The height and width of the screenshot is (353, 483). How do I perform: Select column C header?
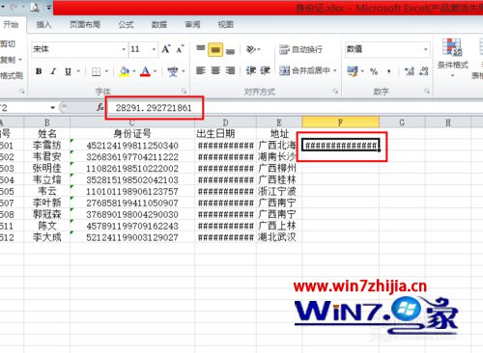coord(132,122)
